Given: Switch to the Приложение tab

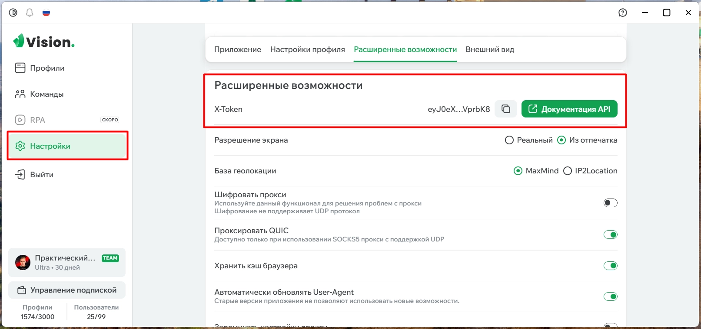Looking at the screenshot, I should coord(238,49).
